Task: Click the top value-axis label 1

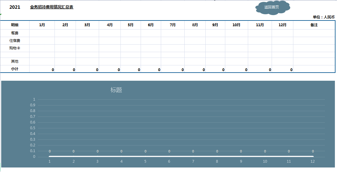Action: [x=34, y=99]
